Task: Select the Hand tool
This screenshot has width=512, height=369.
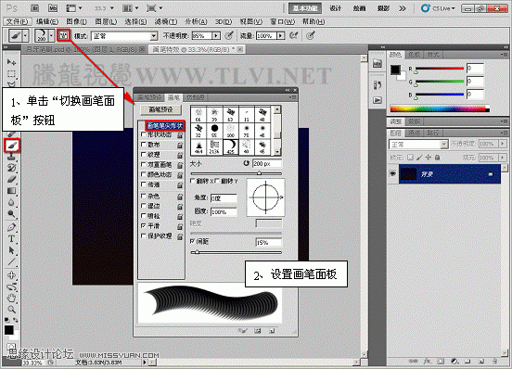Action: [11, 298]
